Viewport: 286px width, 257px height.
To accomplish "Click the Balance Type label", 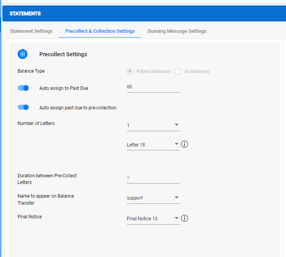I will click(x=31, y=71).
